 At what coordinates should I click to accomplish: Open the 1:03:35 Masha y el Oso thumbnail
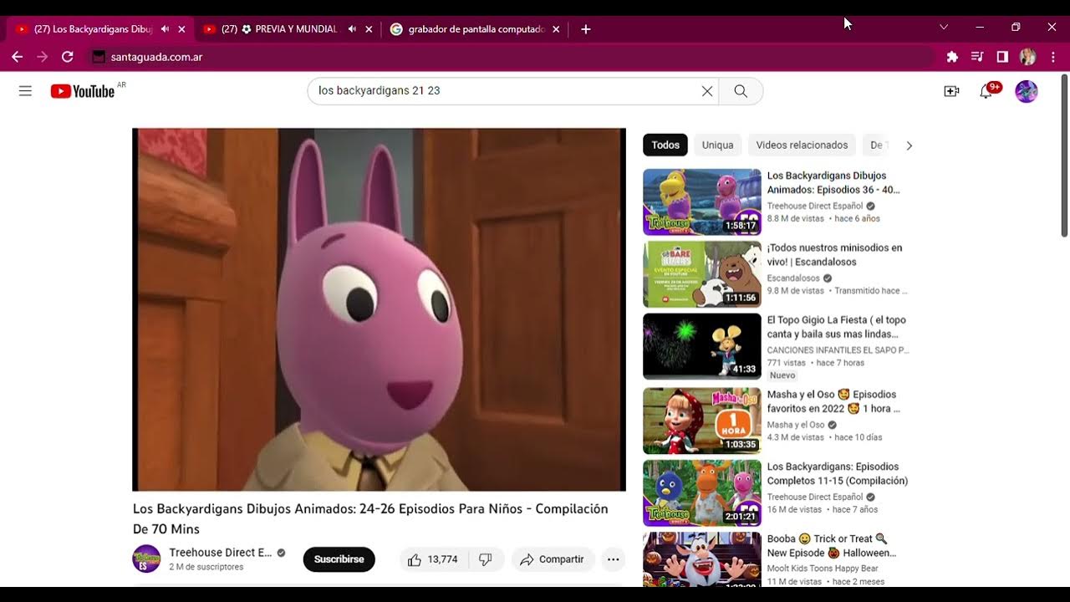pyautogui.click(x=702, y=421)
